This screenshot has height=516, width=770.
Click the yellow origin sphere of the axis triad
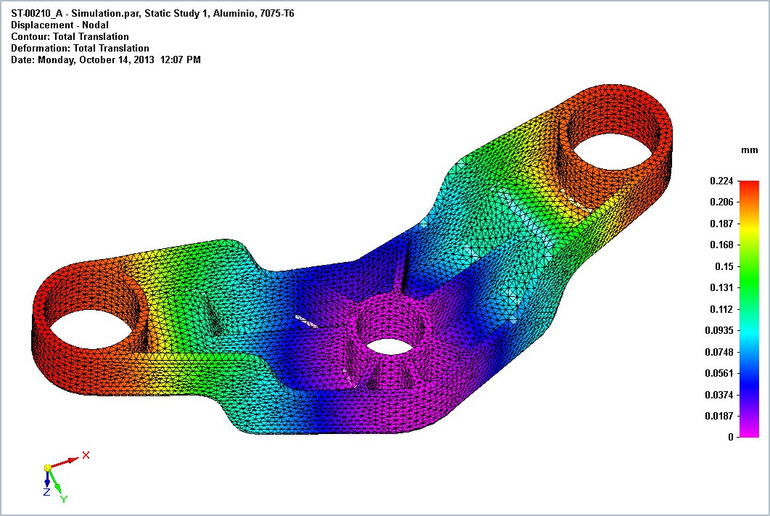48,468
